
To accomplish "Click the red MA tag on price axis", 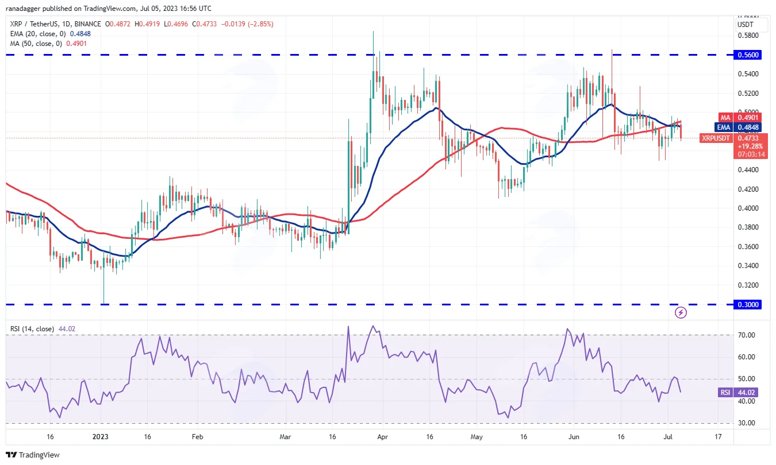I will [x=725, y=118].
